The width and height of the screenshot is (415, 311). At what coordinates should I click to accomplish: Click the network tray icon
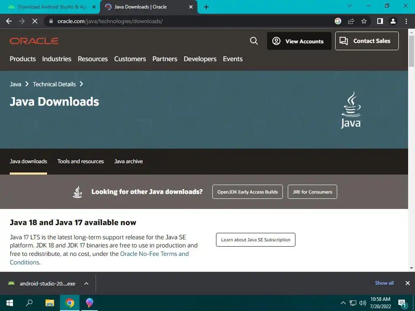coord(353,303)
